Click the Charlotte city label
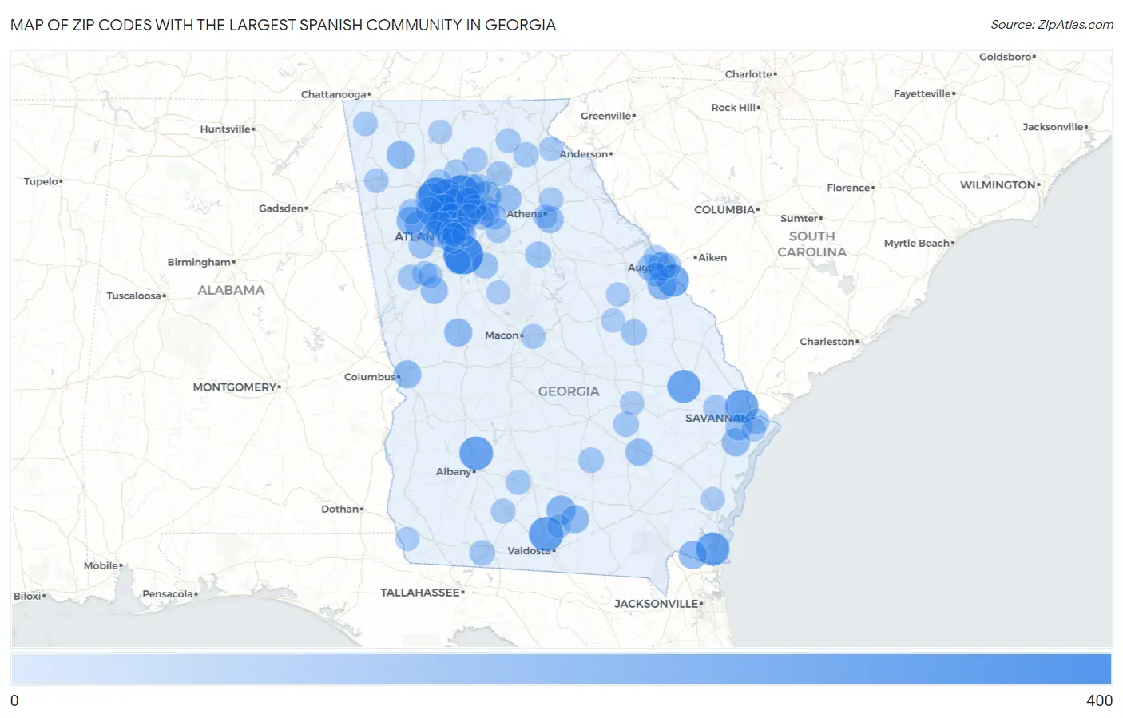This screenshot has width=1123, height=718. [x=751, y=74]
